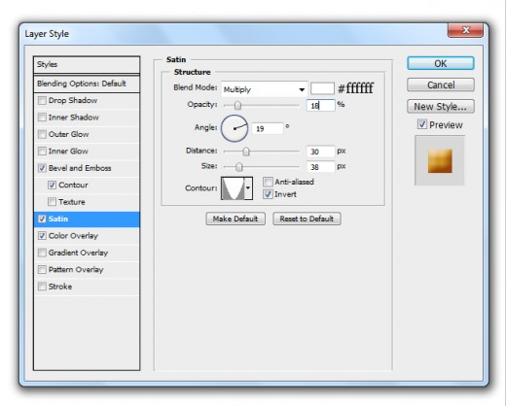
Task: Click the Cancel button
Action: click(x=441, y=85)
